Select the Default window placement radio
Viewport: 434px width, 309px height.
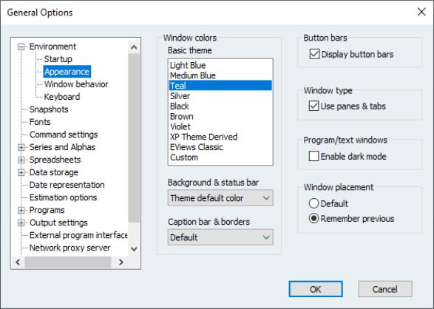point(313,203)
